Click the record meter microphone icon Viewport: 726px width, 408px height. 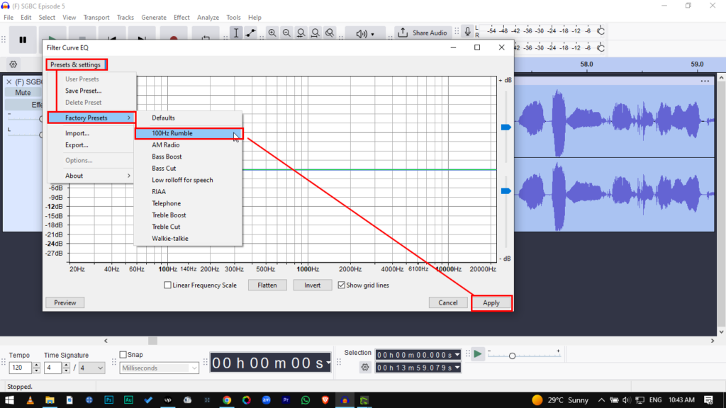click(x=467, y=32)
